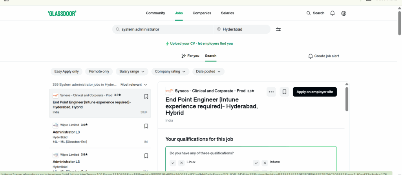
Task: Create a job alert
Action: tap(323, 56)
